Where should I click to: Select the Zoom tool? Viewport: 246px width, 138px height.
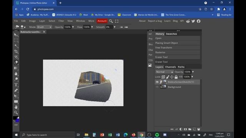pyautogui.click(x=16, y=112)
